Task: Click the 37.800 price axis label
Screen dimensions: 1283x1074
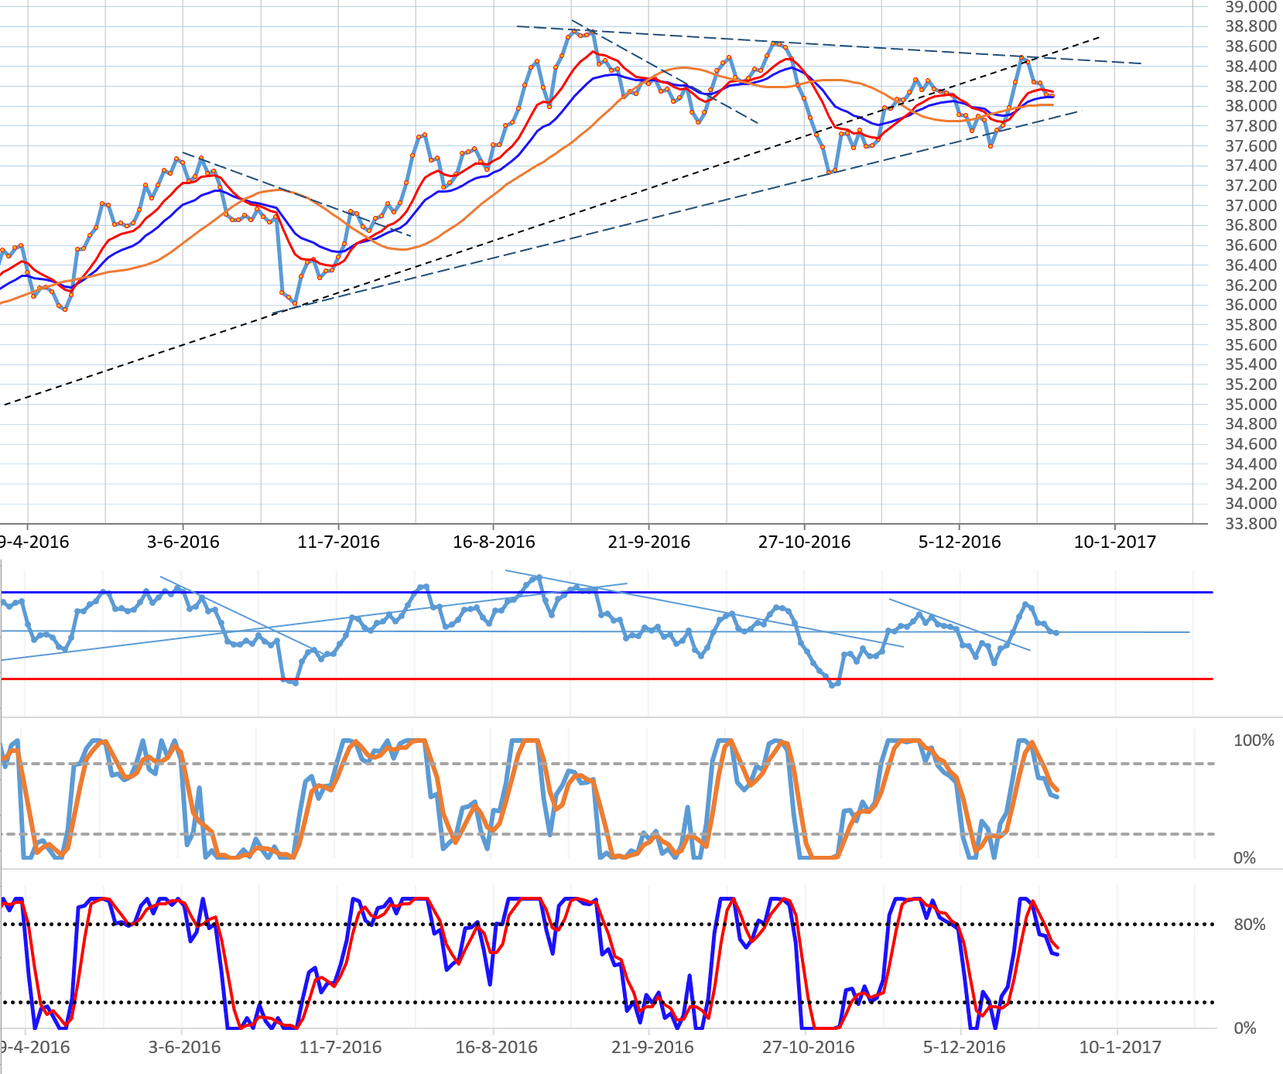Action: [x=1250, y=126]
